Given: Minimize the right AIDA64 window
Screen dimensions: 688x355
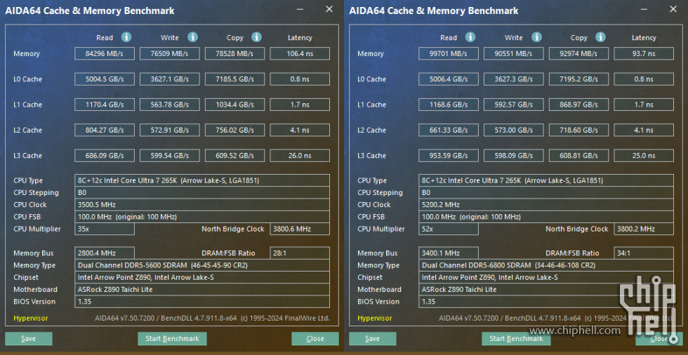Looking at the screenshot, I should 644,8.
